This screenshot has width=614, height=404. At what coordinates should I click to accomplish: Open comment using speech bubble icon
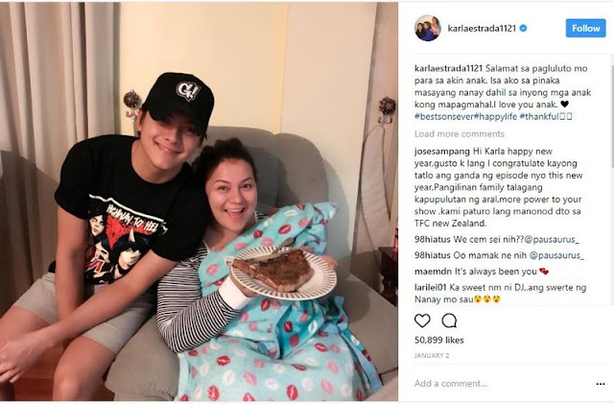point(449,321)
